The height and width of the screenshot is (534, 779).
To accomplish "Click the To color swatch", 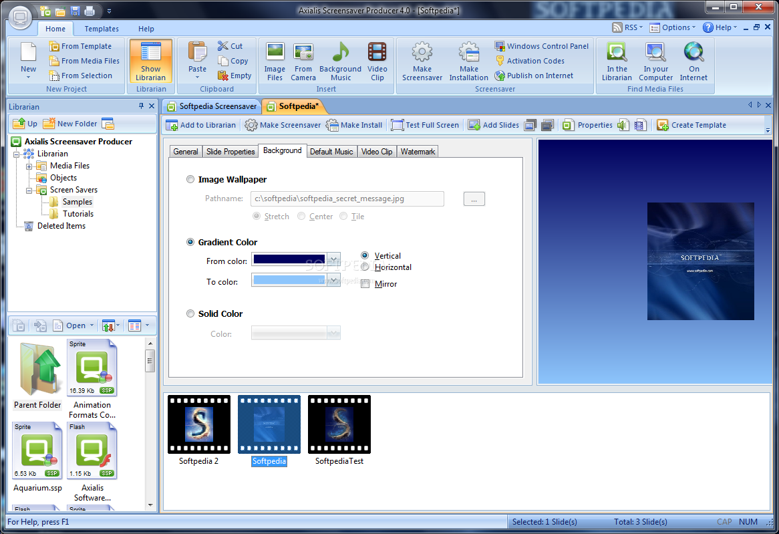I will [289, 279].
